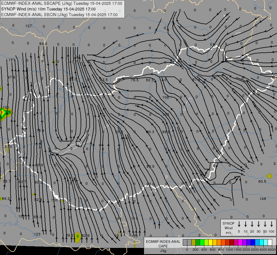Viewport: 277px width, 255px height.
Task: Click the '1500' tick label on CAPE scale
Action: (x=238, y=250)
